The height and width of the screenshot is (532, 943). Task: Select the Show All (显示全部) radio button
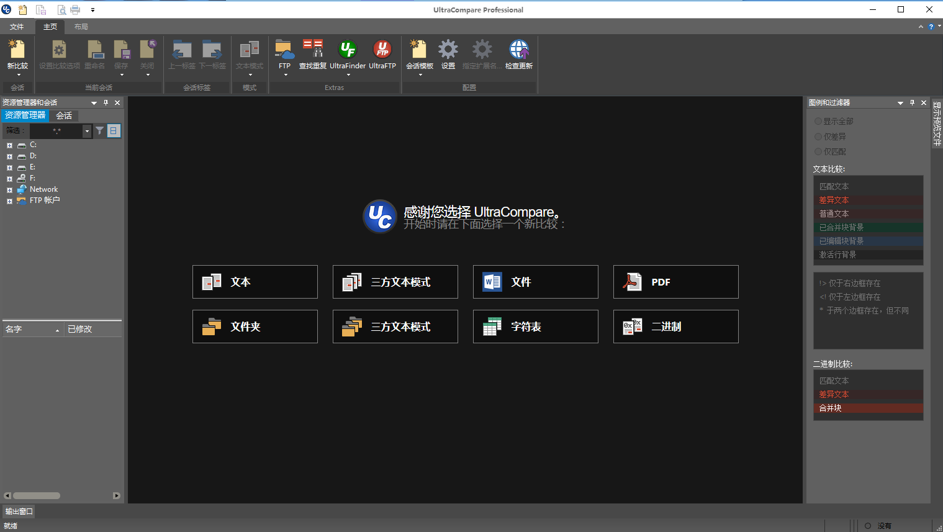click(818, 122)
